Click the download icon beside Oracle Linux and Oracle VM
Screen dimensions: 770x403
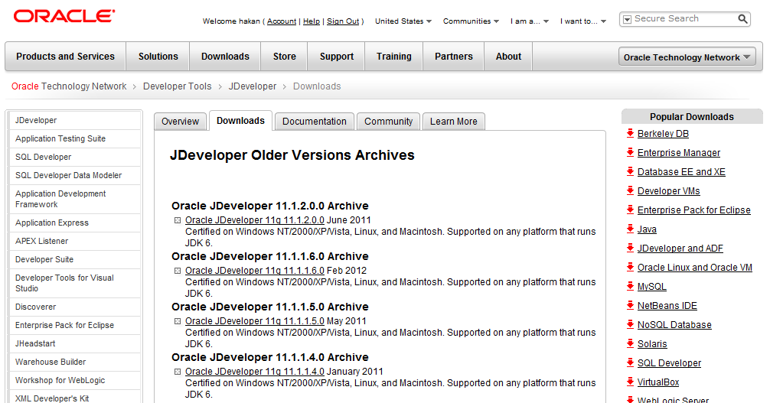click(x=630, y=268)
